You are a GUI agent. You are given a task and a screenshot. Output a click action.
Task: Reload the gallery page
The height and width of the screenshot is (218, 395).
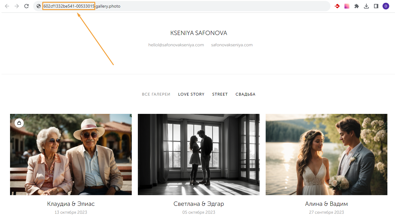(26, 6)
